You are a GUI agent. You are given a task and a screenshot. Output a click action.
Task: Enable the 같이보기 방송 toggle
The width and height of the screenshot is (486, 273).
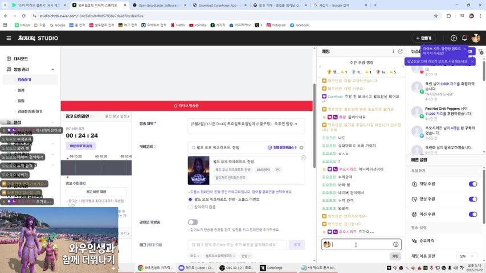[x=193, y=222]
